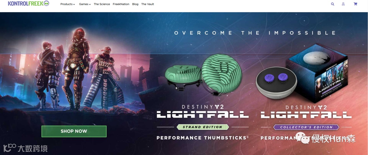The width and height of the screenshot is (368, 155).
Task: Open The Vault link
Action: tap(148, 4)
